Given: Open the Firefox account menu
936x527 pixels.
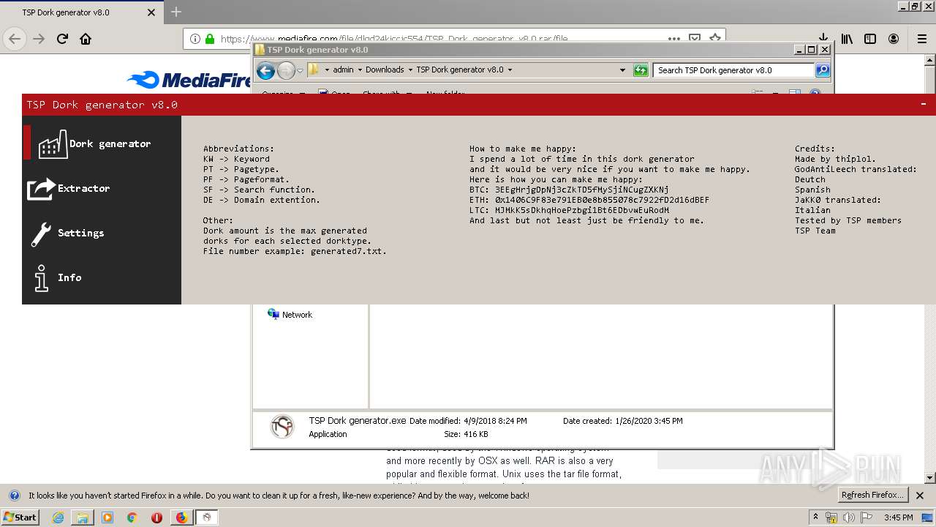Looking at the screenshot, I should (x=894, y=39).
